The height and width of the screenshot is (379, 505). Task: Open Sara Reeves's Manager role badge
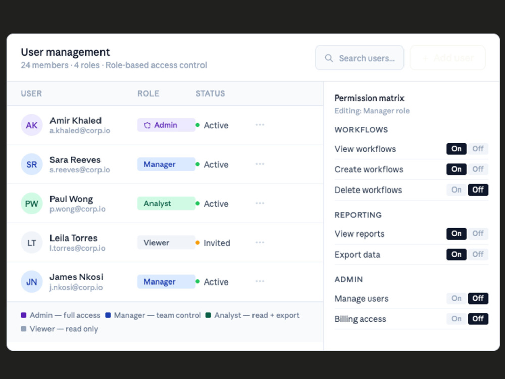[x=166, y=164]
